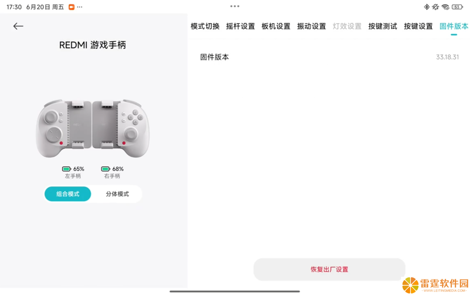The image size is (470, 294).
Task: Tap the 固件版本 33.18.31 row
Action: (330, 57)
